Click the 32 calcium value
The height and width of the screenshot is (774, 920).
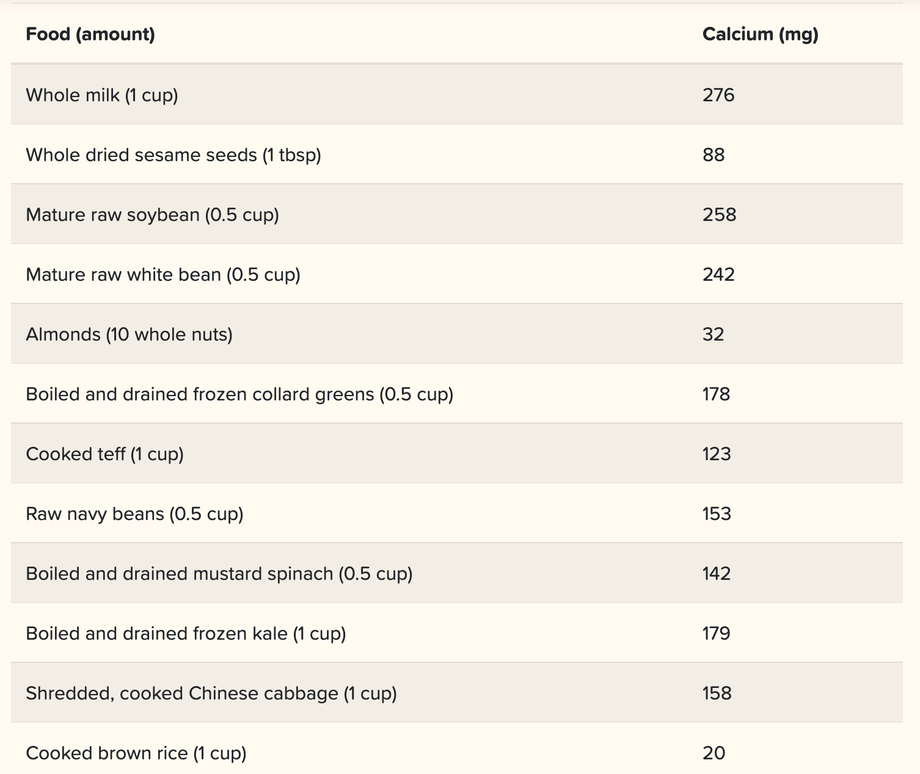(713, 335)
